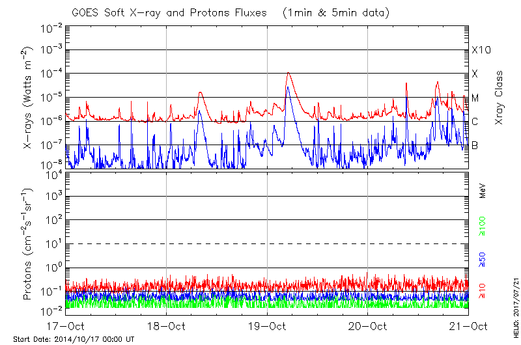Click the green ≥100 MeV legend label

[483, 225]
